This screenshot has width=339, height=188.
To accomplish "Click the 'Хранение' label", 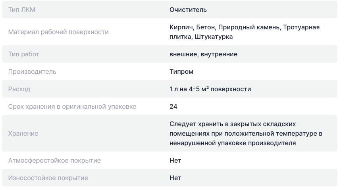I will (x=23, y=133).
